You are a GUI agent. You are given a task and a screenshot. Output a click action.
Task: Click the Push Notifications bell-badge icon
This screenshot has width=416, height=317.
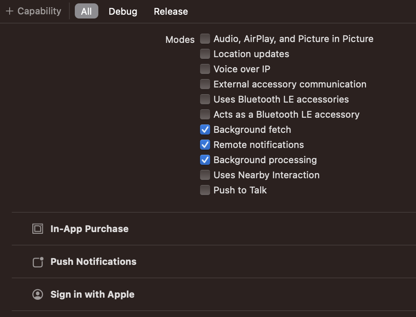[38, 262]
